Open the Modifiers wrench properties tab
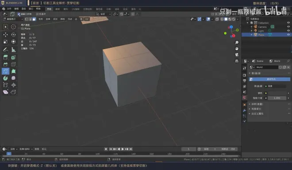Image resolution: width=292 pixels, height=170 pixels. click(x=245, y=110)
